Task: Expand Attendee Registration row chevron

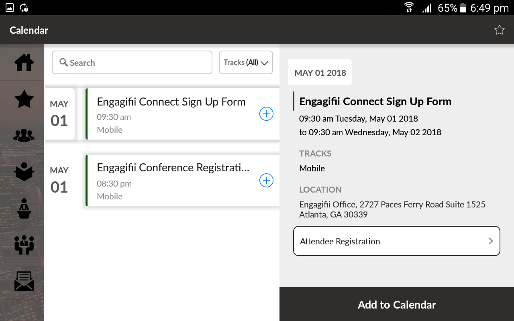Action: 490,241
